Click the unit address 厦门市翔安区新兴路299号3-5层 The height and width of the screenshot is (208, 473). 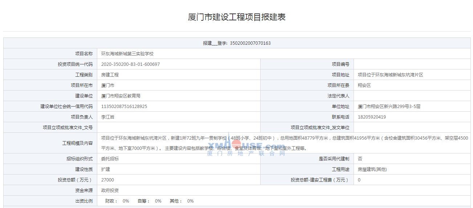[x=389, y=107]
